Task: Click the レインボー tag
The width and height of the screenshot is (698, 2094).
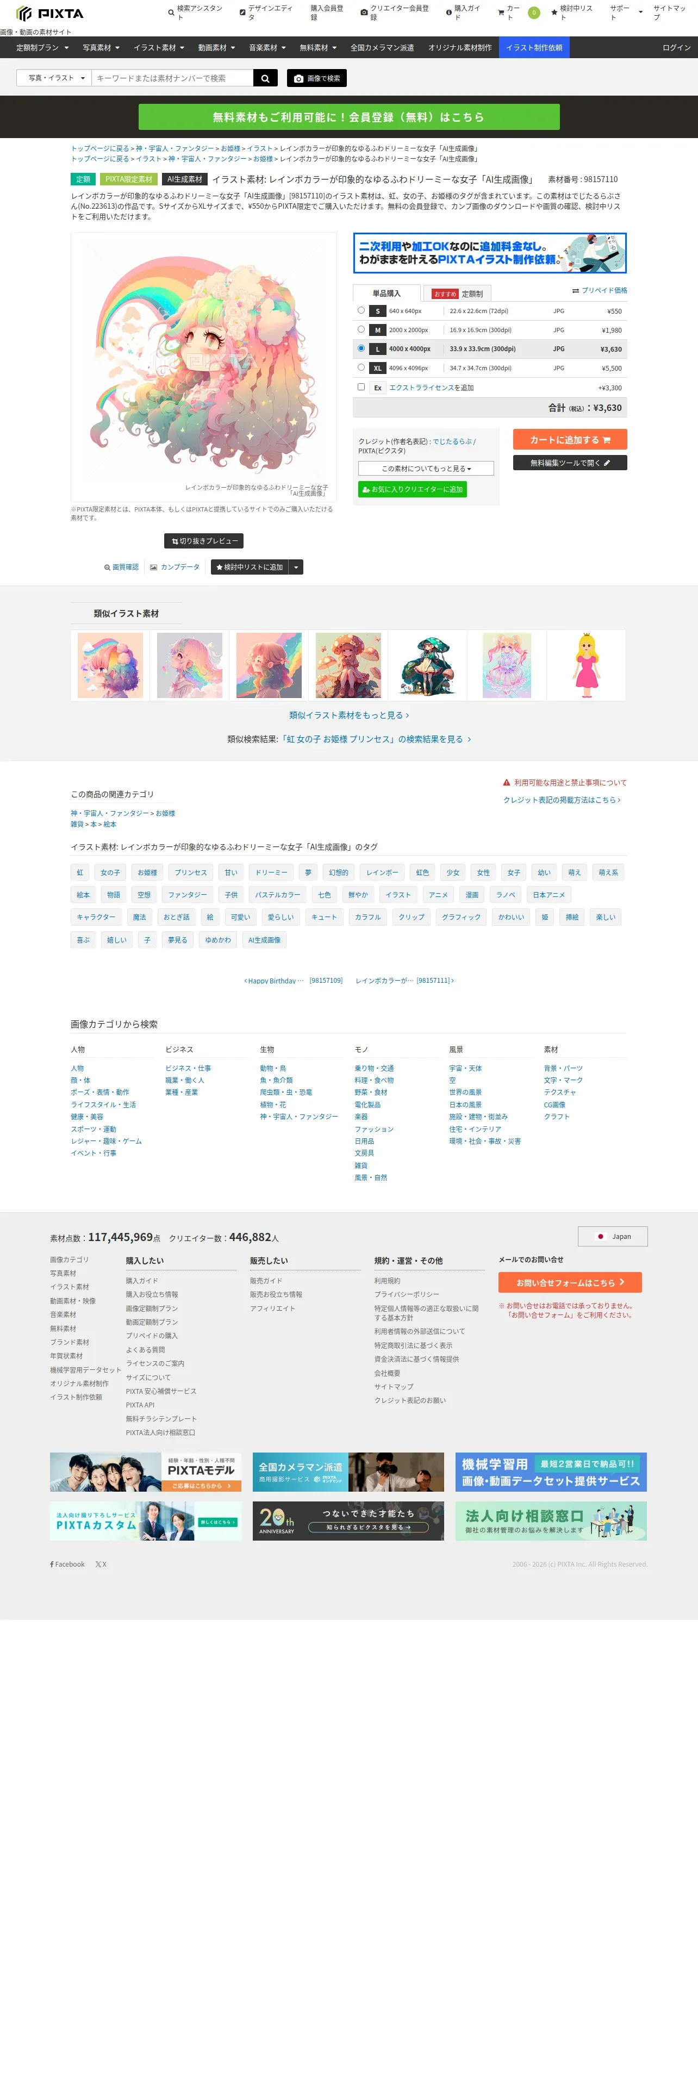Action: pyautogui.click(x=382, y=872)
